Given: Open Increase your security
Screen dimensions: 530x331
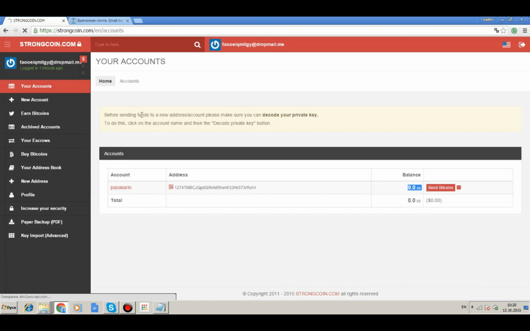Looking at the screenshot, I should pyautogui.click(x=45, y=208).
